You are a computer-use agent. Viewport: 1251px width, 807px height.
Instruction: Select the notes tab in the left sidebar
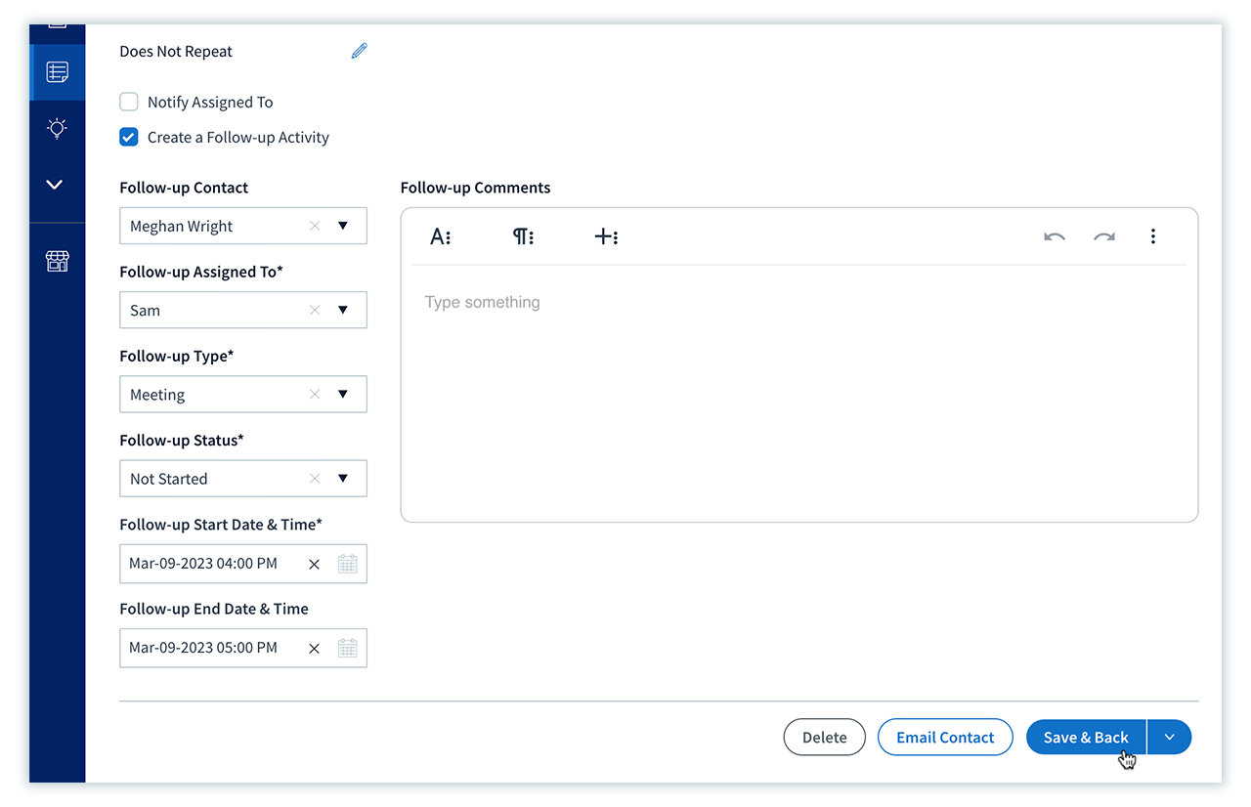coord(57,70)
